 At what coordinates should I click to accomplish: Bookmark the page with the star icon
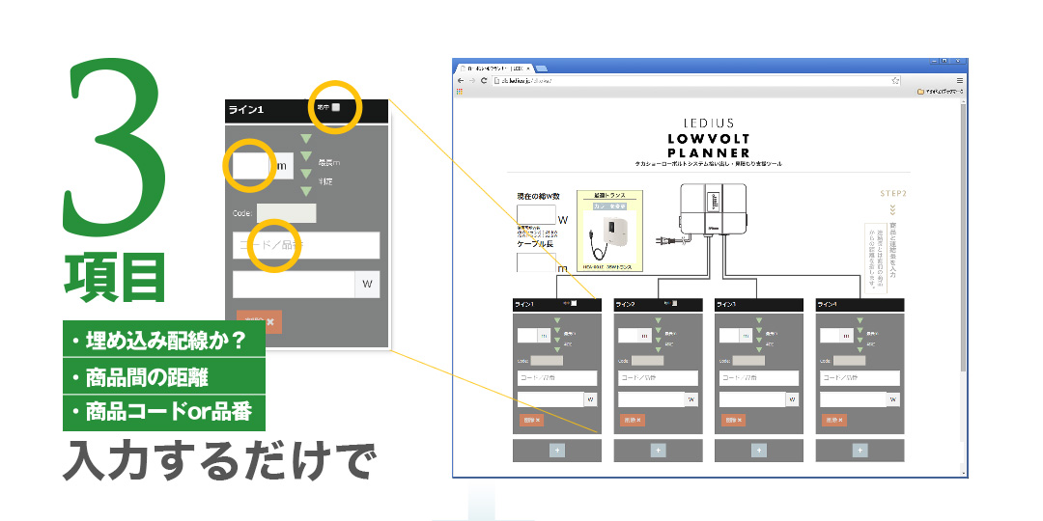(x=895, y=80)
